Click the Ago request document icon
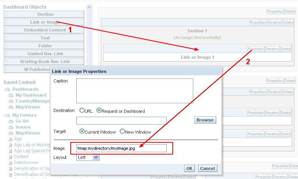The width and height of the screenshot is (298, 179). coord(11,139)
